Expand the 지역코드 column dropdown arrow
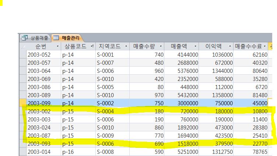This screenshot has width=277, height=156. coord(126,46)
